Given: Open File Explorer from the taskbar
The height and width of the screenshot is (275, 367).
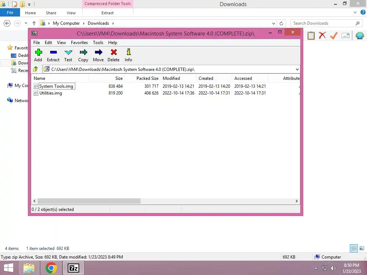Looking at the screenshot, I should [29, 268].
